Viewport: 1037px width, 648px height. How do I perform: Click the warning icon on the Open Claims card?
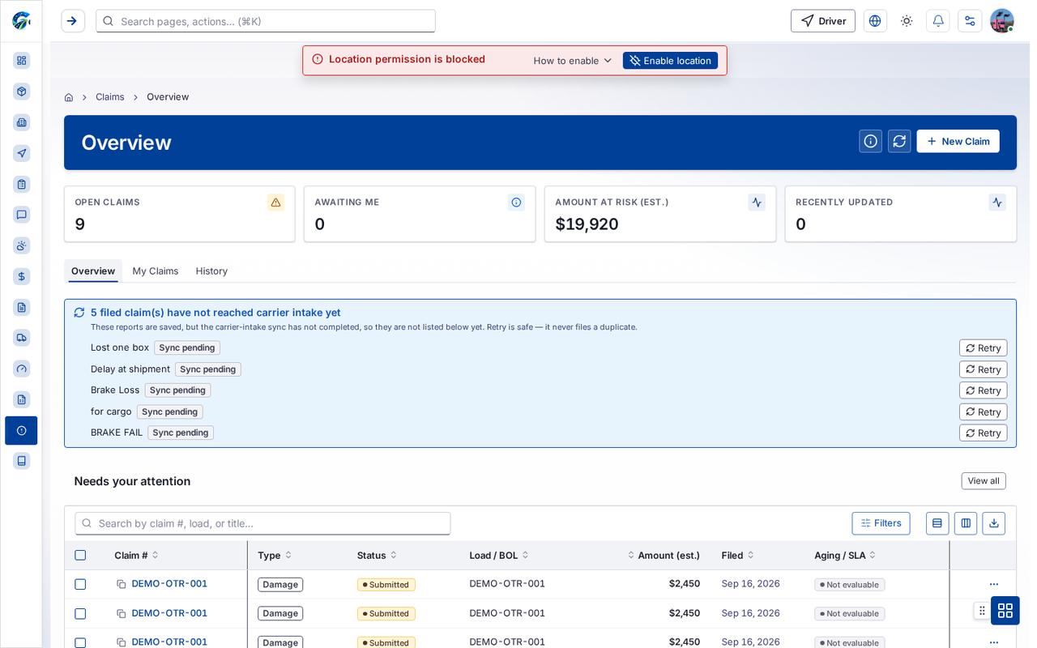pos(275,202)
